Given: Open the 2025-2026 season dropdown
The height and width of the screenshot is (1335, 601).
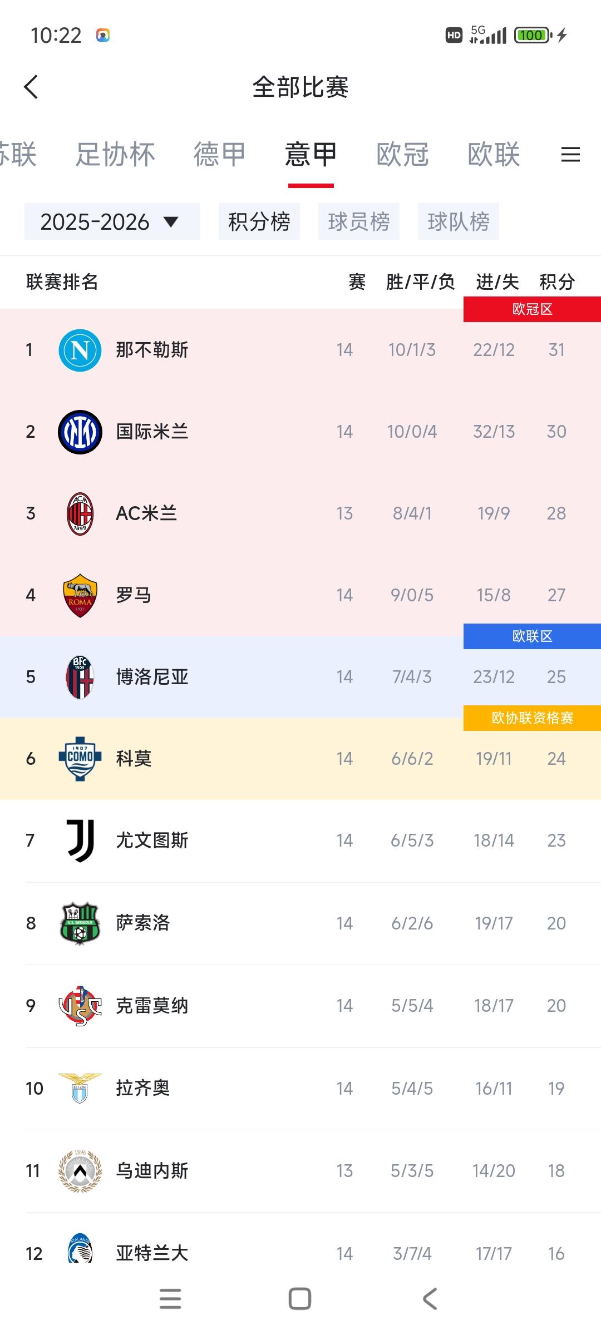Looking at the screenshot, I should click(x=112, y=221).
